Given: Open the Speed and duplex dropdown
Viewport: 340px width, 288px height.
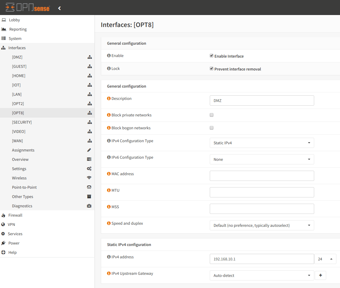Looking at the screenshot, I should [262, 225].
